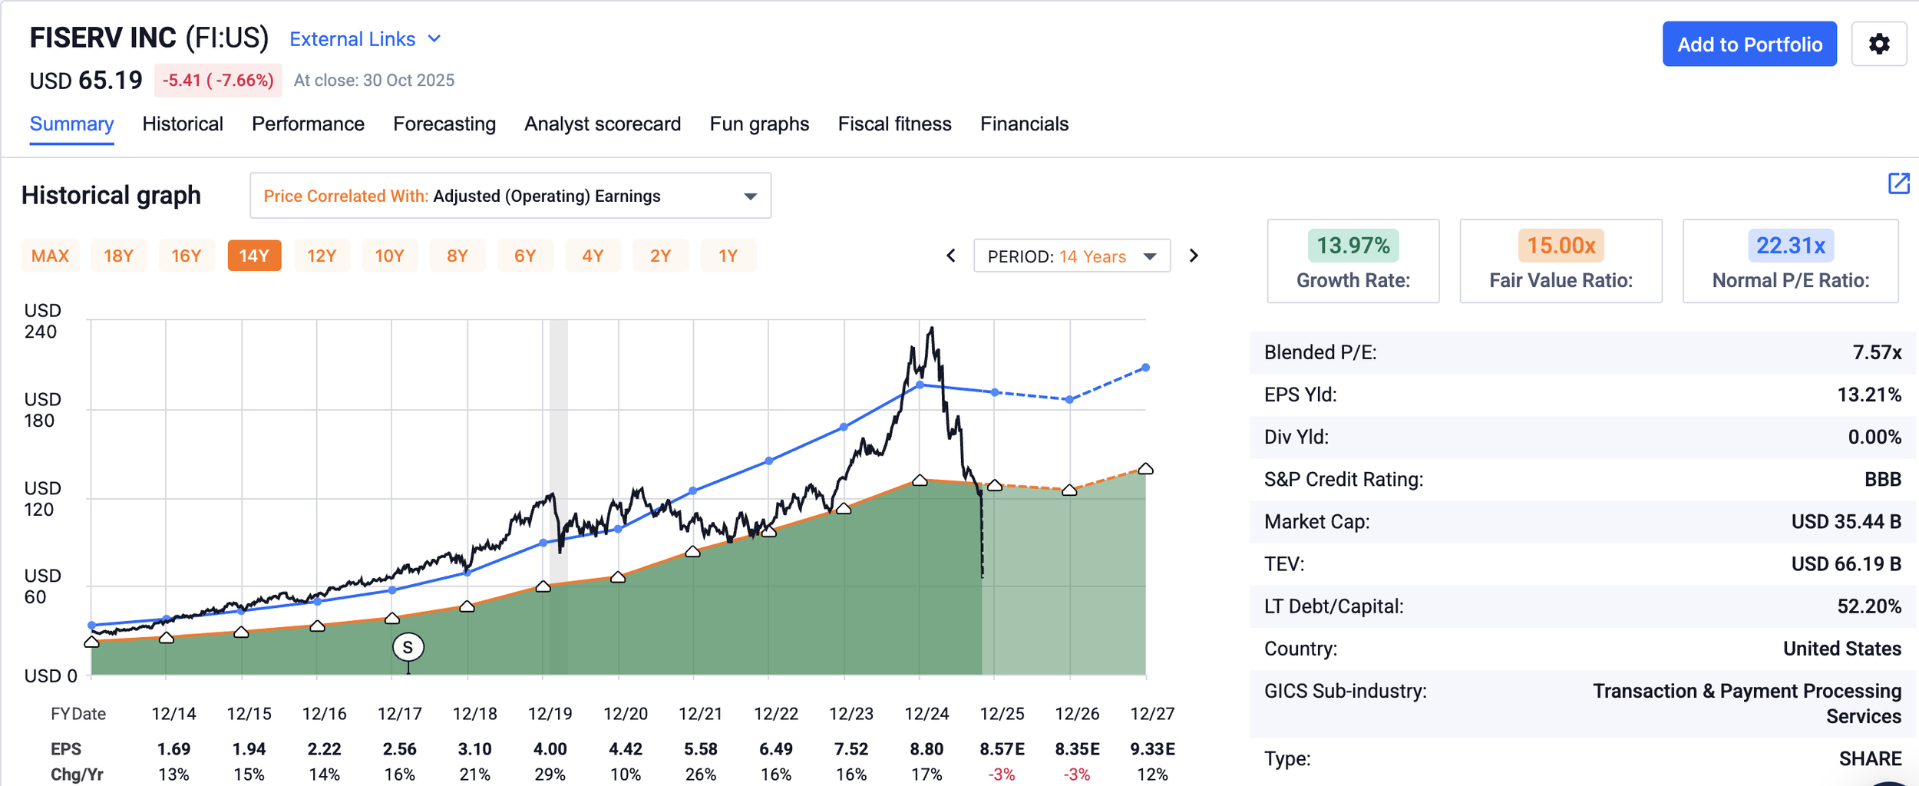Click the blue 12/27 normal P/E dot

click(1145, 368)
